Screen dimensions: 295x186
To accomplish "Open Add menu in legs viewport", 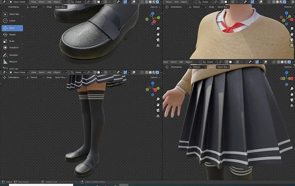I will tap(49, 72).
